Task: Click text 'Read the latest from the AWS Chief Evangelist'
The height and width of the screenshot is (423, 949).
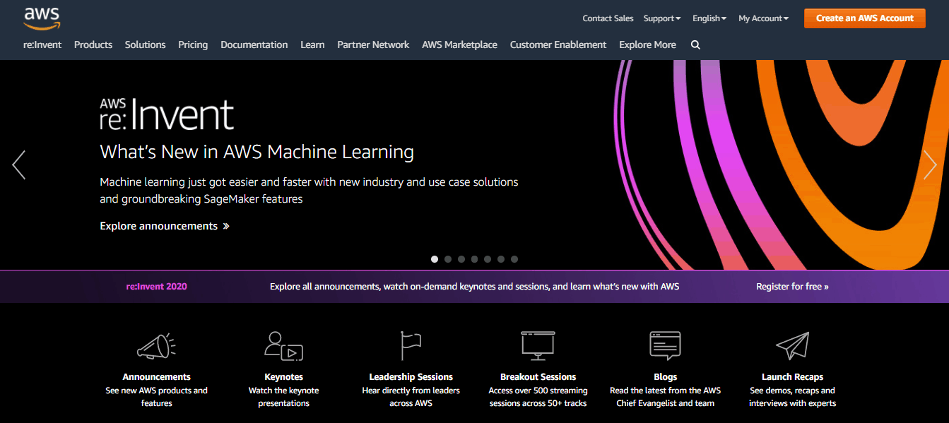Action: (666, 397)
